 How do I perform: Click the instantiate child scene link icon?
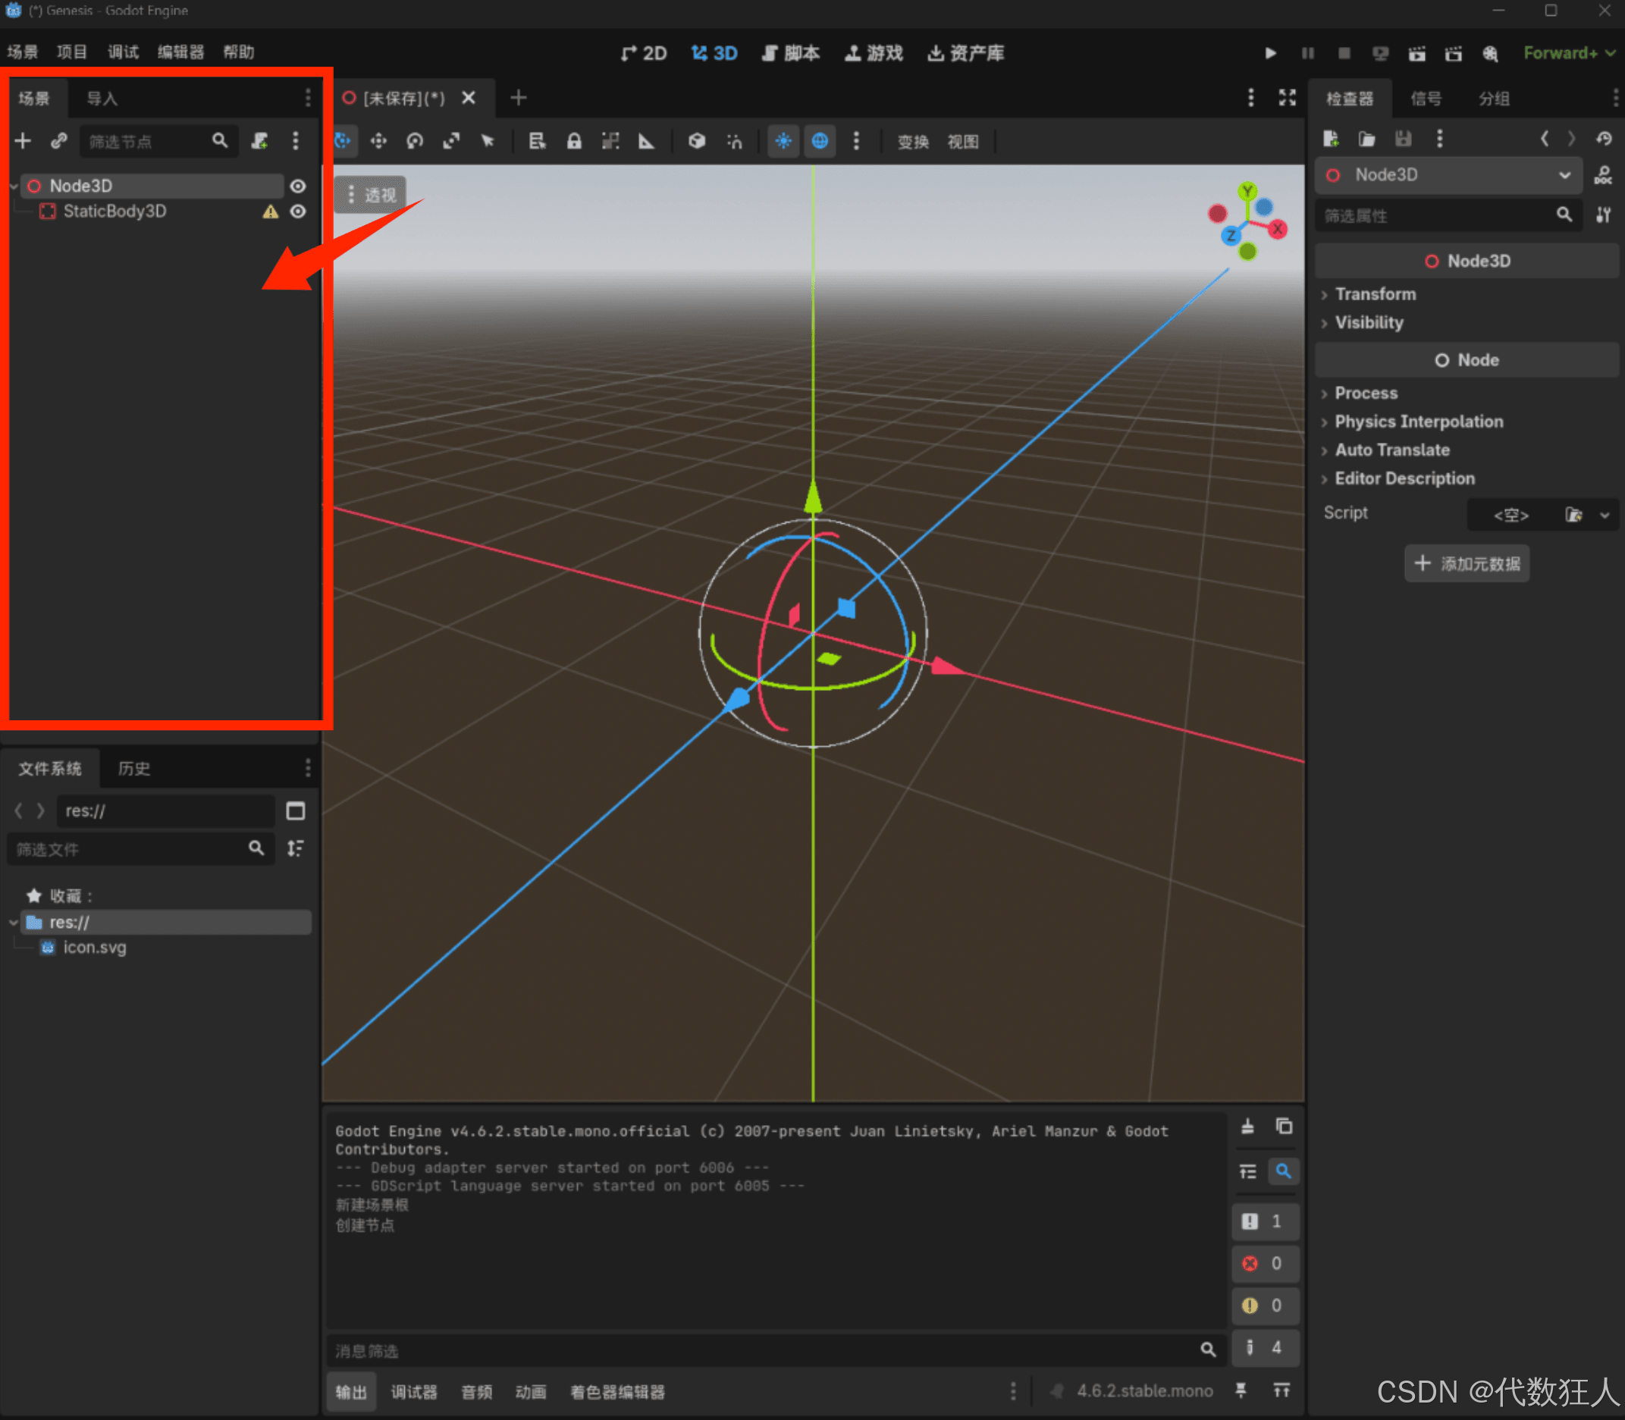point(58,141)
